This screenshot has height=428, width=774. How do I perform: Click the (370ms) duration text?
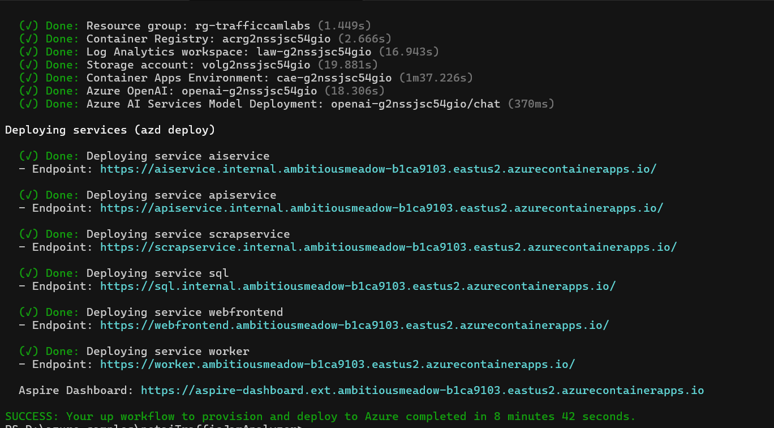531,104
